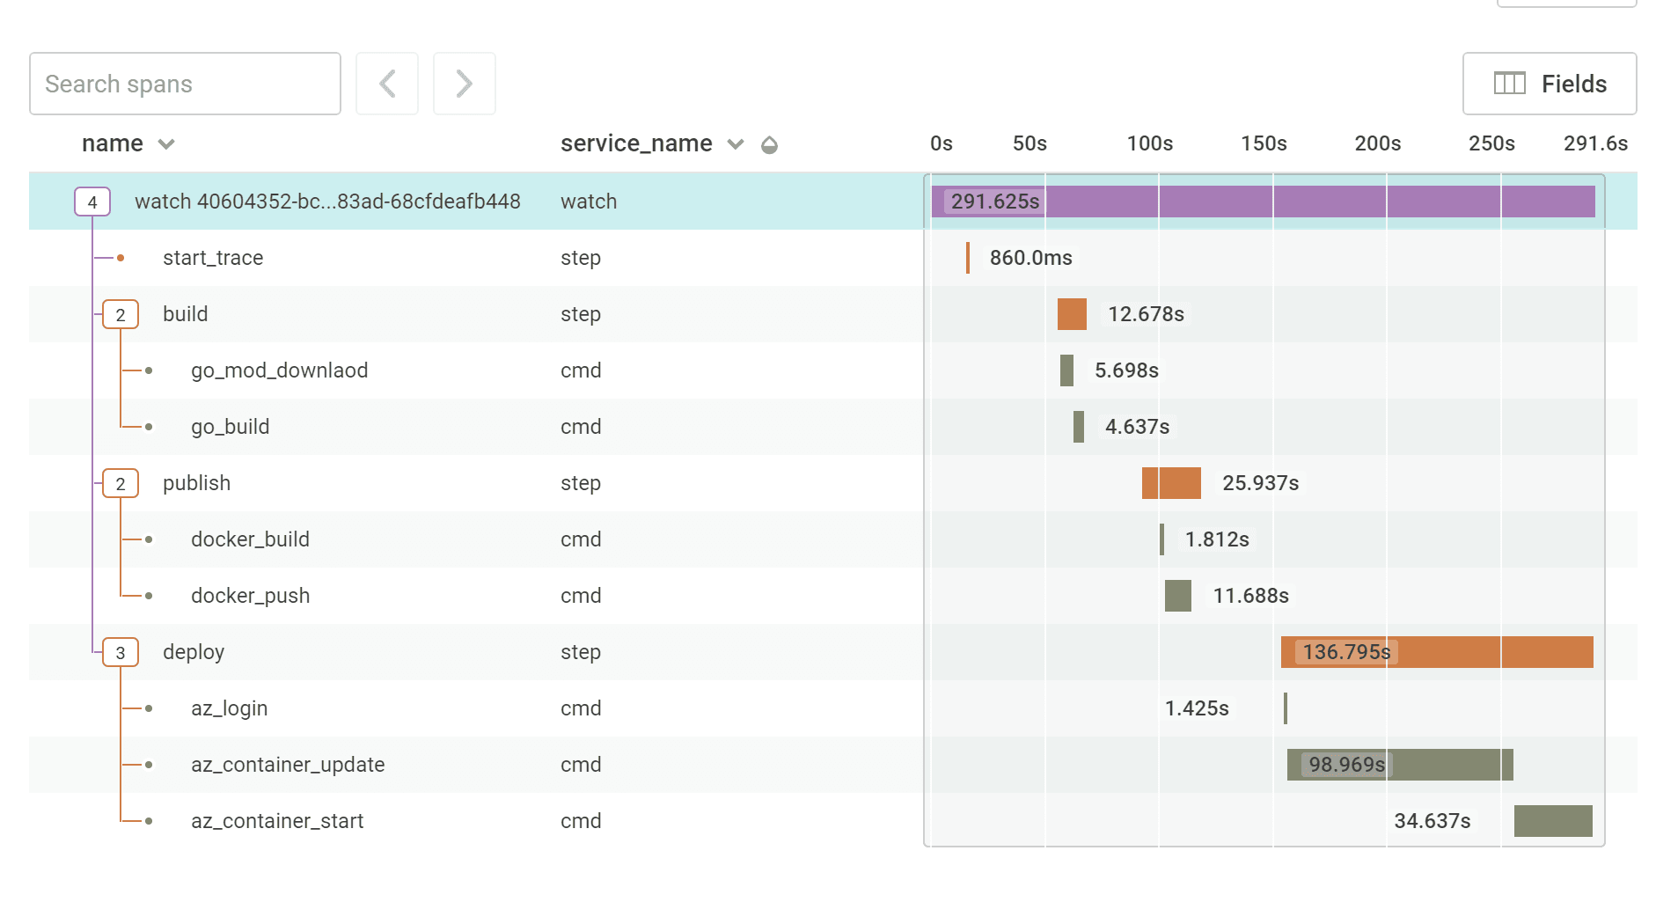Collapse the root watch span with 4 children
The height and width of the screenshot is (924, 1656).
click(x=92, y=202)
